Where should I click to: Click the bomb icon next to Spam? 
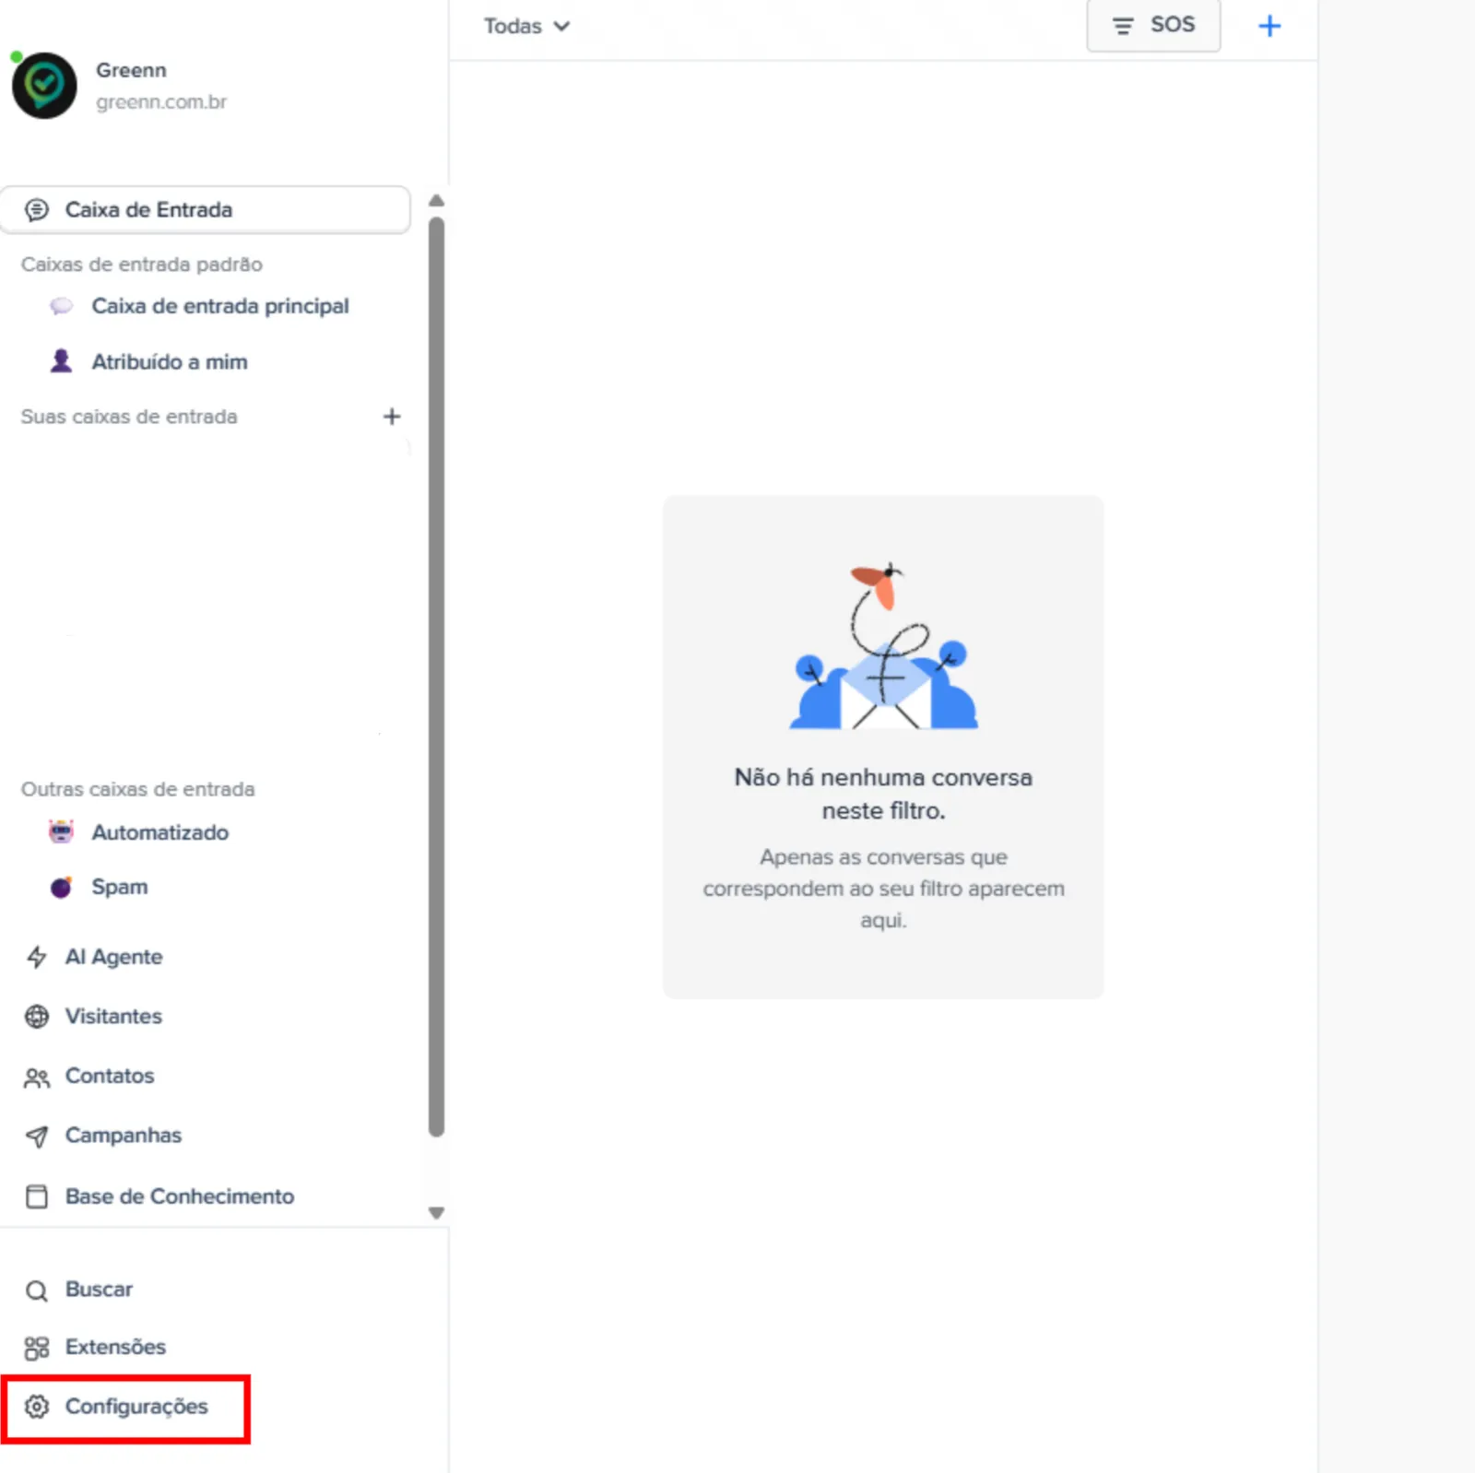pyautogui.click(x=61, y=888)
